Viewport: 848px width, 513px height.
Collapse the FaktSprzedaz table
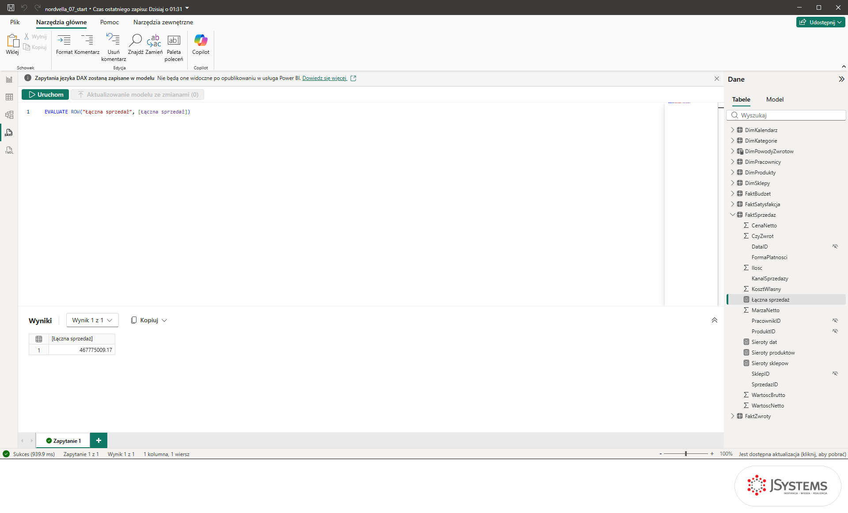point(733,215)
